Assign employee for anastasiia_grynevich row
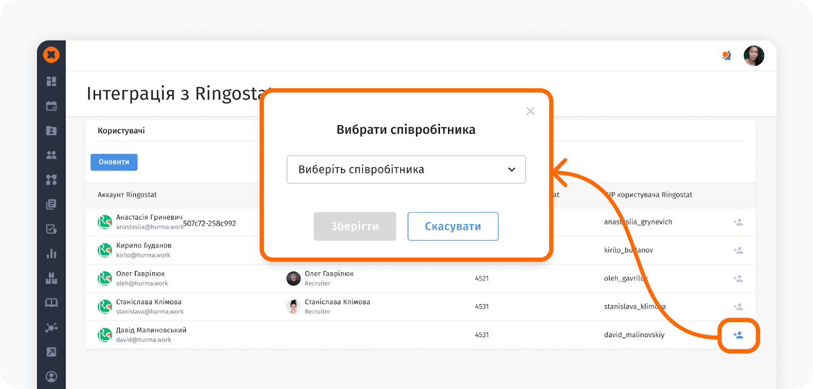The width and height of the screenshot is (813, 389). pyautogui.click(x=738, y=222)
